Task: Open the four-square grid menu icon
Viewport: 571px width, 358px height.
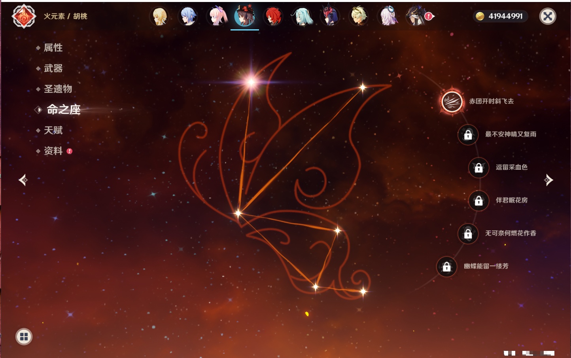Action: point(24,337)
